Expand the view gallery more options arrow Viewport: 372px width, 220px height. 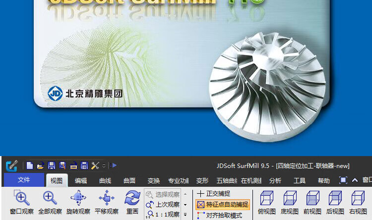pyautogui.click(x=186, y=215)
